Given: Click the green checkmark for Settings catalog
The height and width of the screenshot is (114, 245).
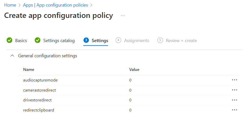Looking at the screenshot, I should (x=37, y=40).
